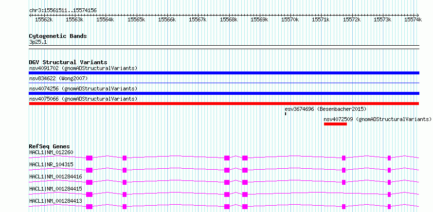
Task: Select the Cytogenetic Bands track title
Action: tap(58, 36)
